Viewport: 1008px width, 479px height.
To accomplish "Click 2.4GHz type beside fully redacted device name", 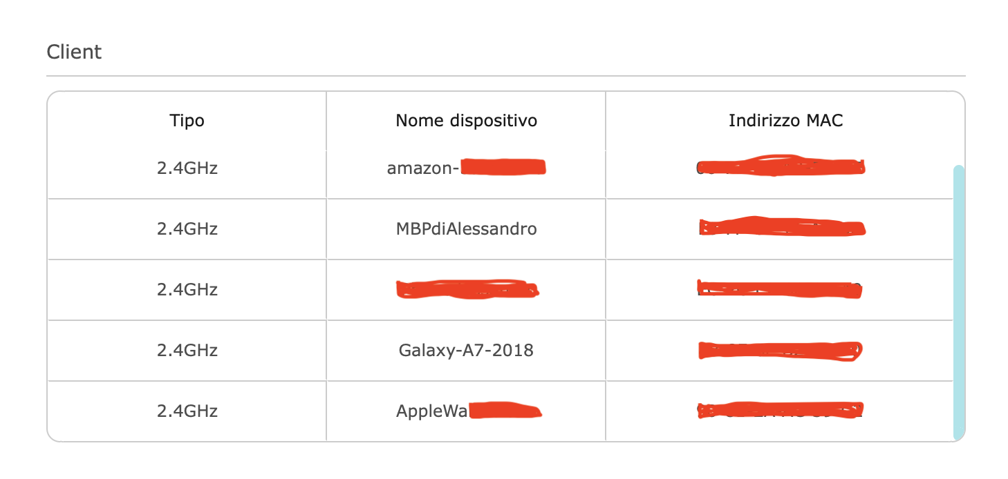I will pos(187,289).
